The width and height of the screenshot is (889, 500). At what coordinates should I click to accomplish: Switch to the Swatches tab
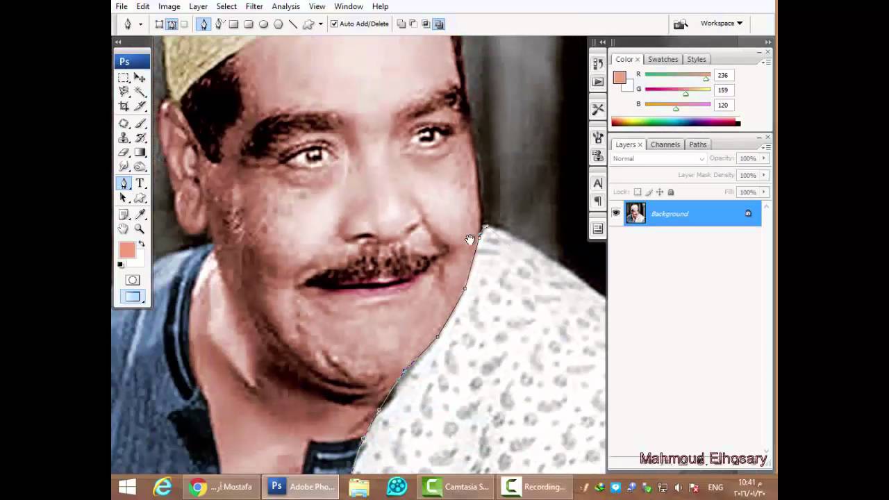(663, 59)
